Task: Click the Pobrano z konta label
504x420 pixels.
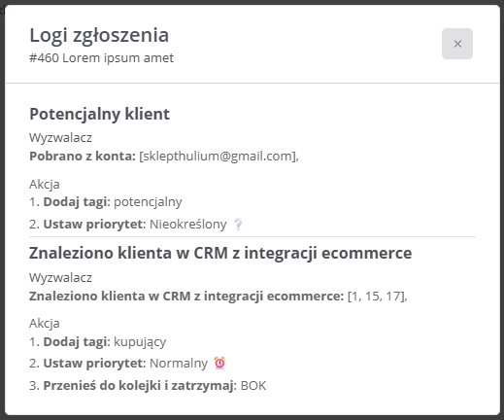Action: coord(83,157)
